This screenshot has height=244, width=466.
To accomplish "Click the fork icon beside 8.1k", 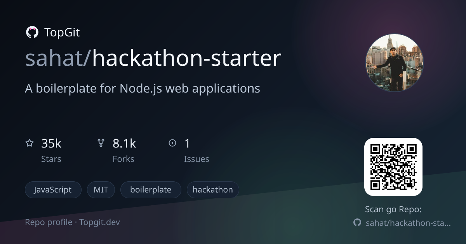I will coord(101,143).
